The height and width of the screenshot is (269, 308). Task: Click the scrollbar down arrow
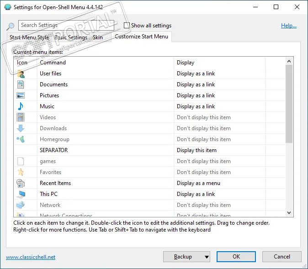[289, 213]
